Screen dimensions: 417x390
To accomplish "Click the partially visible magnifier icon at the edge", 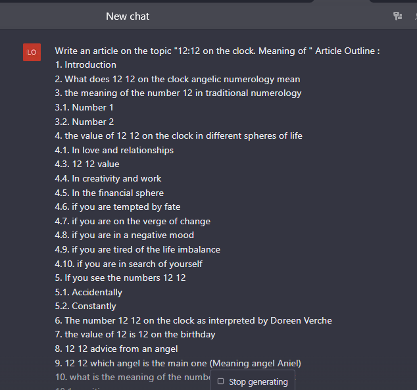I will tap(416, 16).
